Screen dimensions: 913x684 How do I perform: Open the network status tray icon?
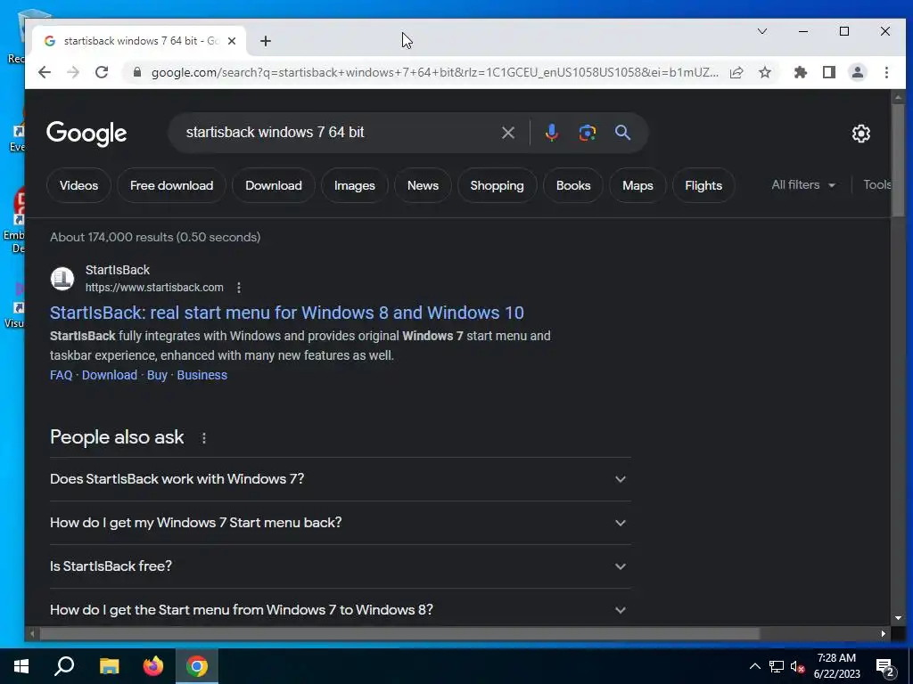pyautogui.click(x=777, y=666)
